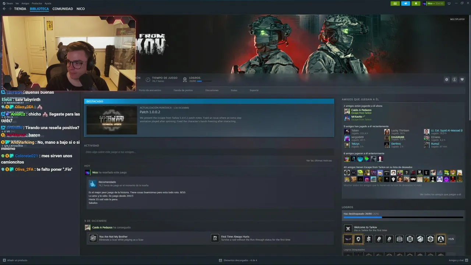Open downloads status Elementos descargados

tap(238, 260)
